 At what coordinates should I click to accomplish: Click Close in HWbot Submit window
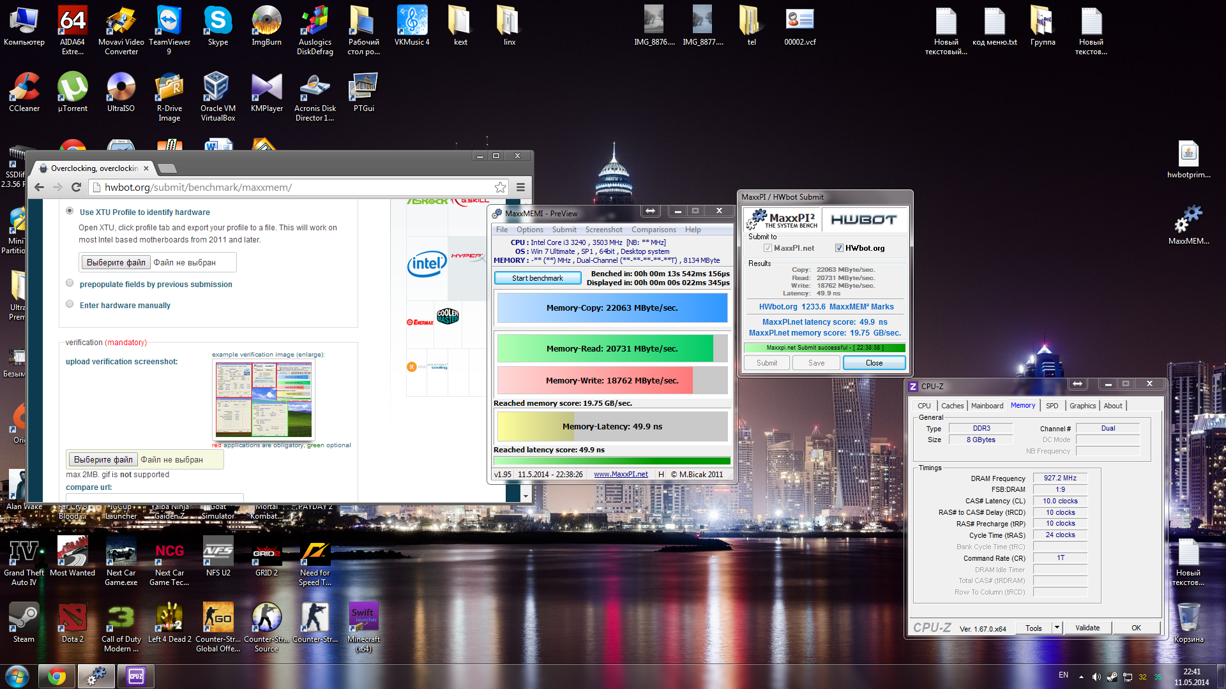[x=874, y=363]
